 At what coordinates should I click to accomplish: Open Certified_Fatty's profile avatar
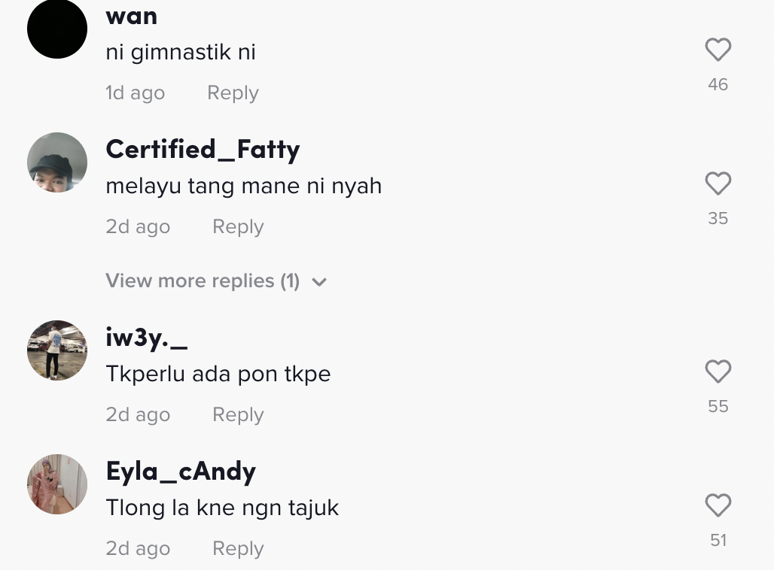57,162
